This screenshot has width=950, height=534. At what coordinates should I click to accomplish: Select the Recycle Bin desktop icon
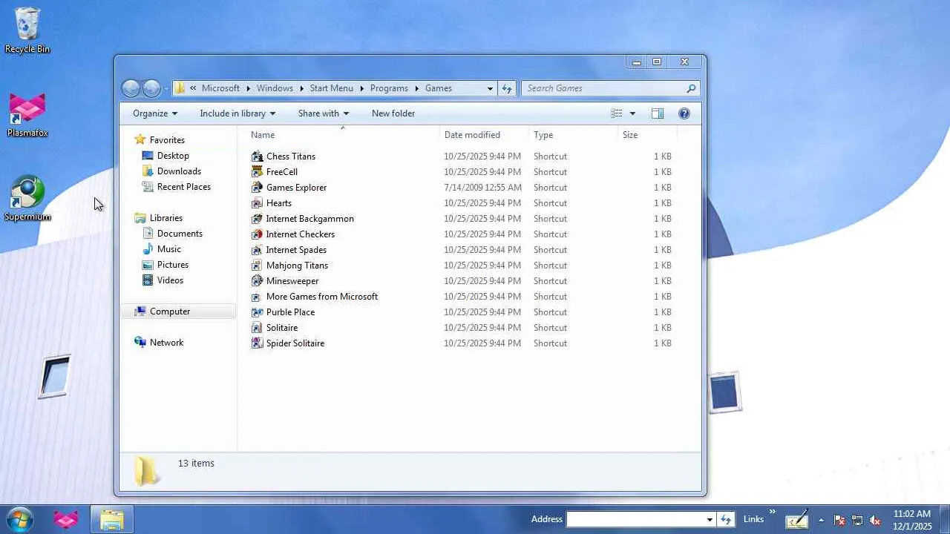tap(27, 31)
